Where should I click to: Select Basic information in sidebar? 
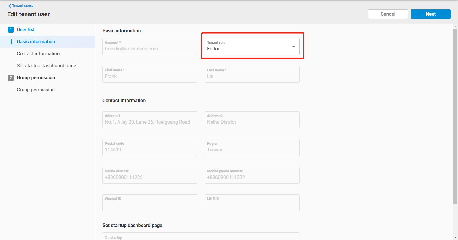point(36,41)
